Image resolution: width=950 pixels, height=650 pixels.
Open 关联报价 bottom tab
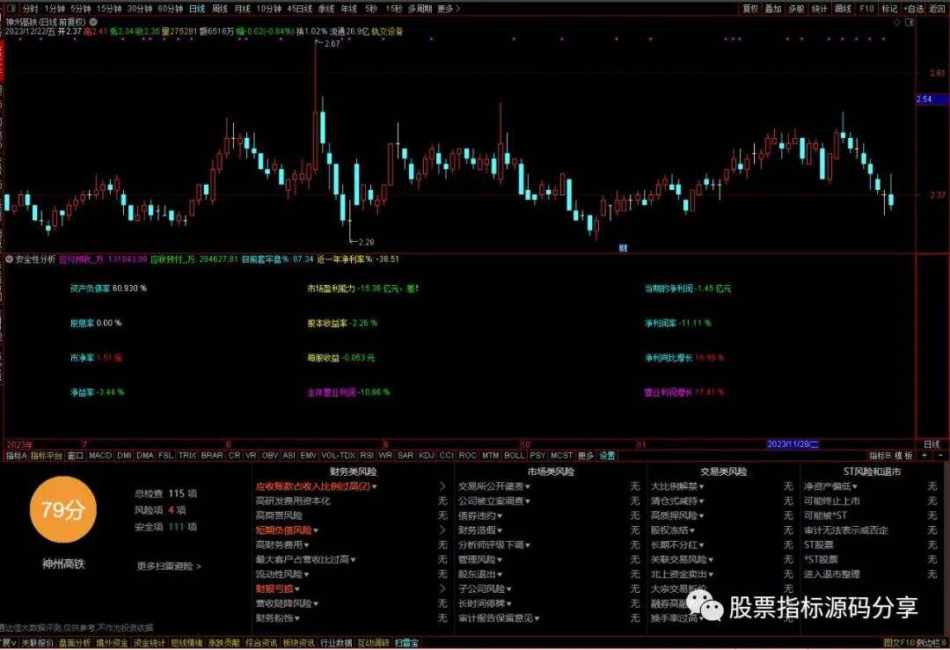click(38, 643)
